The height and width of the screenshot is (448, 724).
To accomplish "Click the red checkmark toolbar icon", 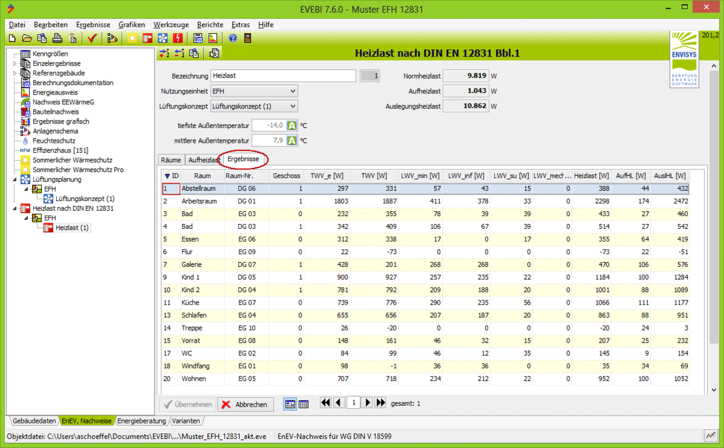I will coord(92,38).
